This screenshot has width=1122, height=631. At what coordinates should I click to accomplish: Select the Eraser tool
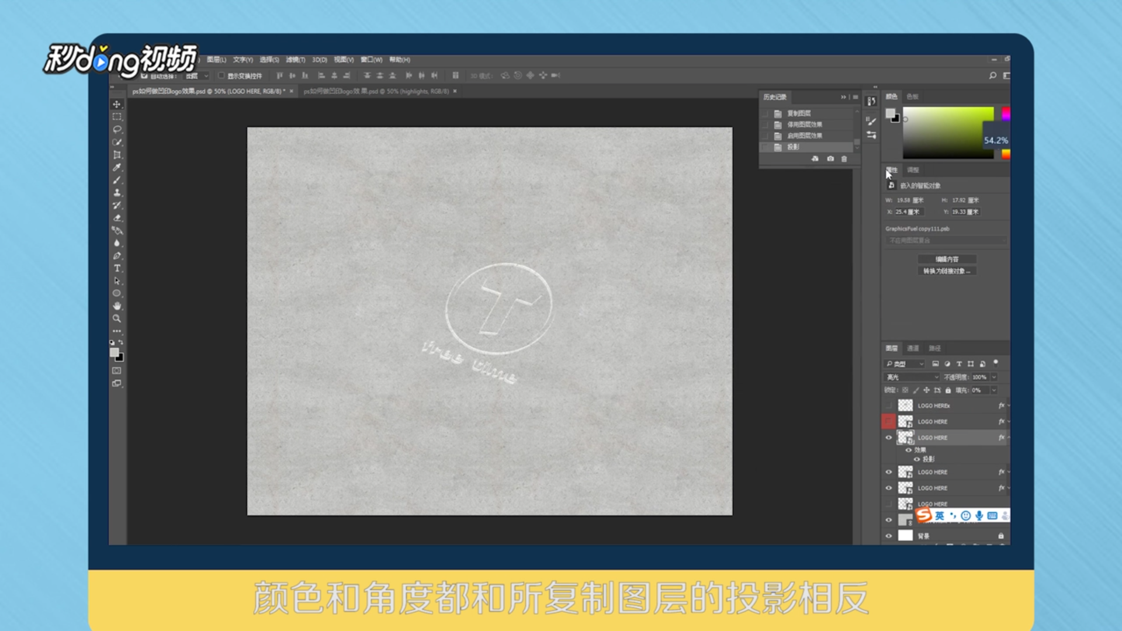117,218
